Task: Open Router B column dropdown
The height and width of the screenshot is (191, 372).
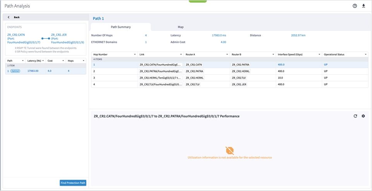Action: pyautogui.click(x=273, y=55)
